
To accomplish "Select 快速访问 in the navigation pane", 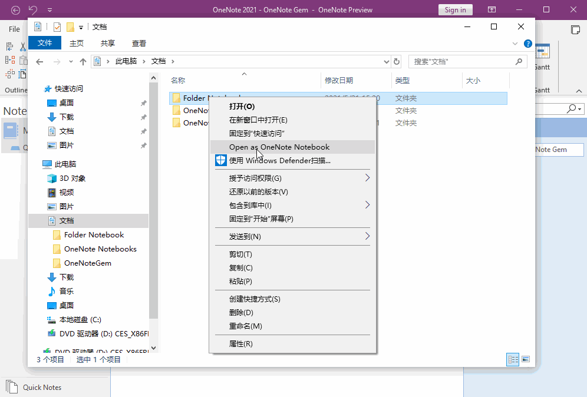I will pos(63,89).
